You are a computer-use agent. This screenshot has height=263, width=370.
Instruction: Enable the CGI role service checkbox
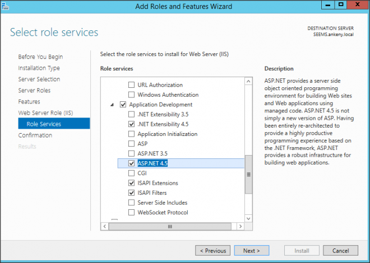132,173
